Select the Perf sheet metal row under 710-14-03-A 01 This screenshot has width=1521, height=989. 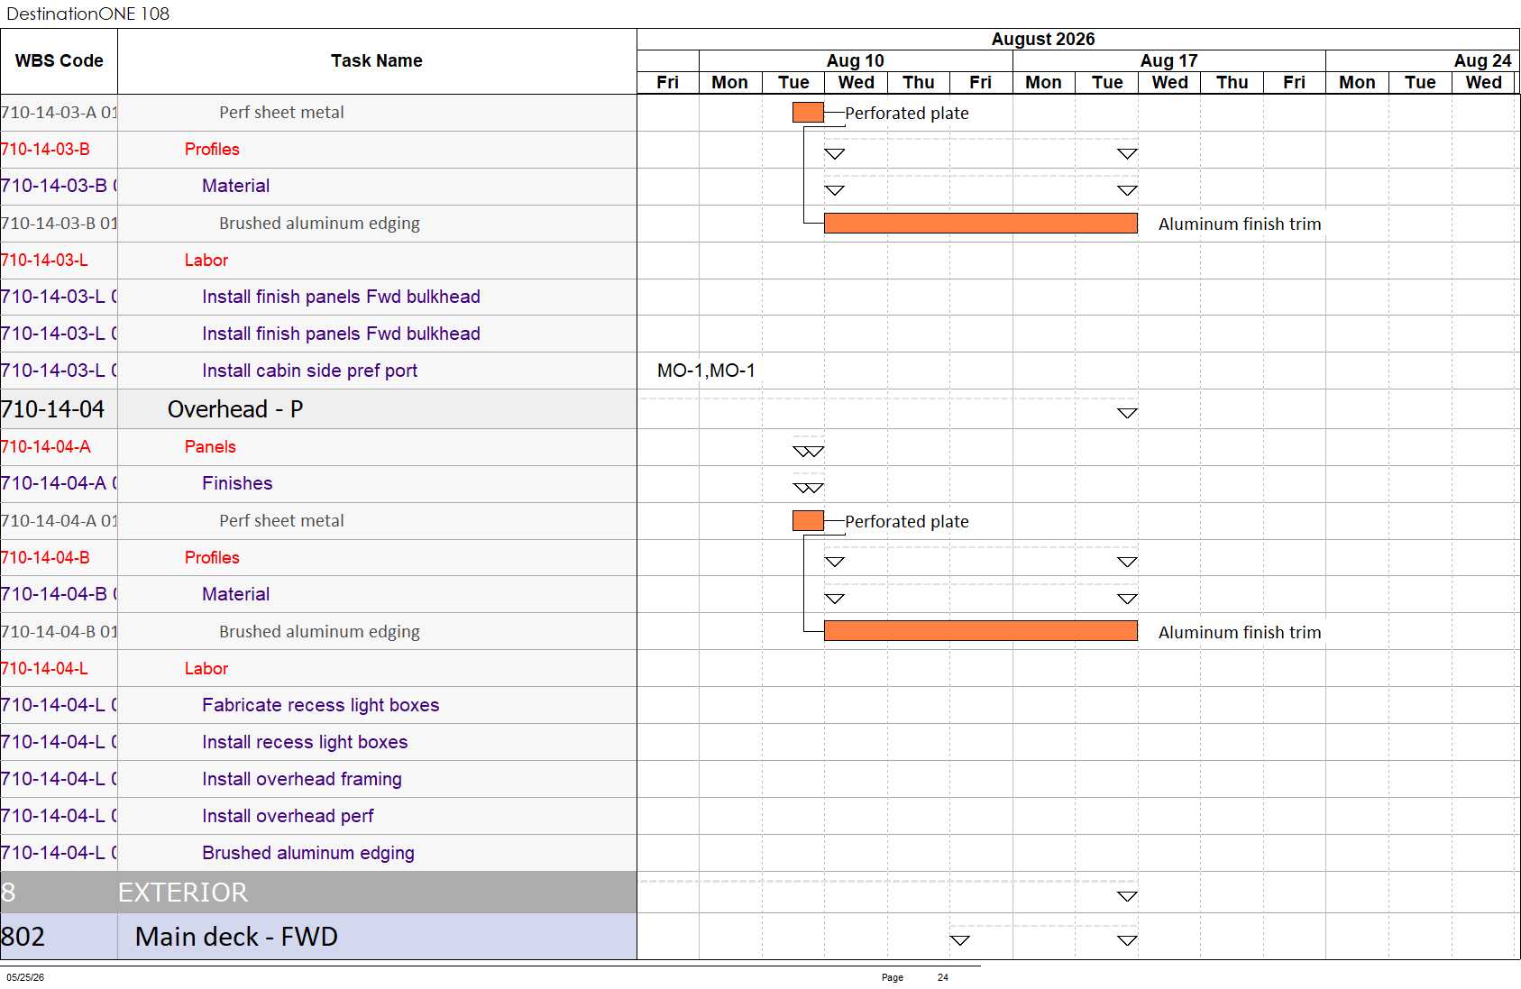[318, 113]
